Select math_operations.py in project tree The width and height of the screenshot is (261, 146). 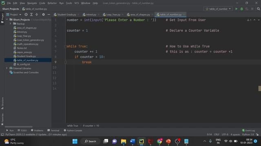tap(28, 44)
